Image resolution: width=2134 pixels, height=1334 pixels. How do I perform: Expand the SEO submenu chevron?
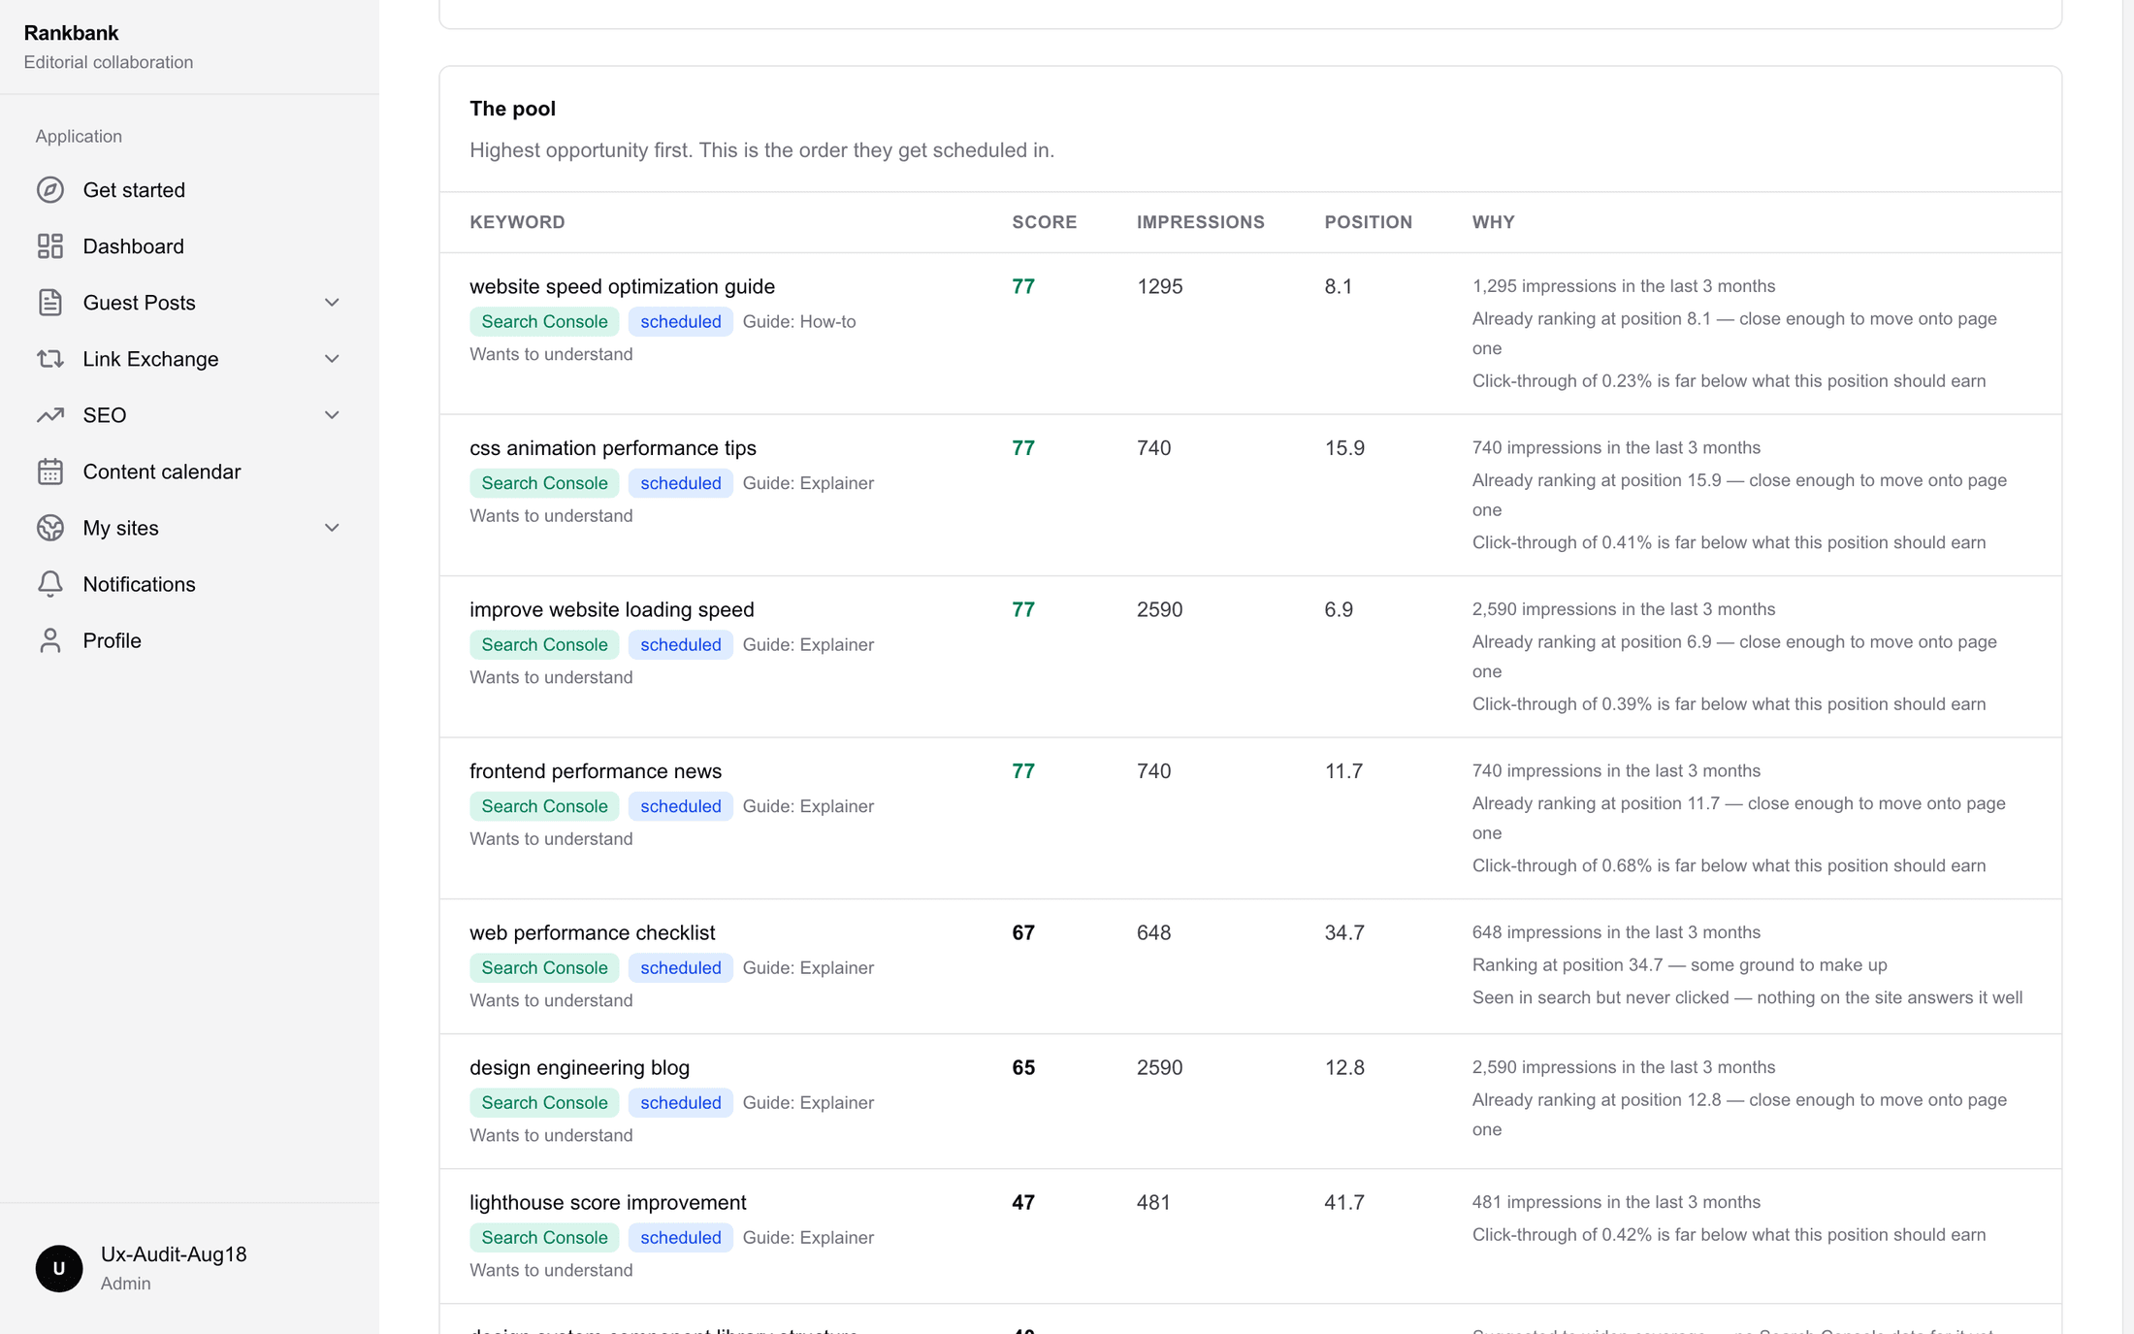pyautogui.click(x=332, y=415)
